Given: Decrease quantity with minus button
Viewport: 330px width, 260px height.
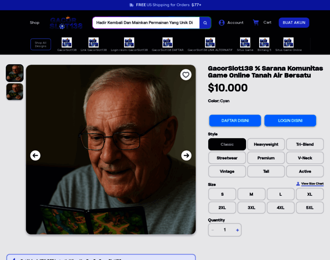Looking at the screenshot, I should pos(212,230).
